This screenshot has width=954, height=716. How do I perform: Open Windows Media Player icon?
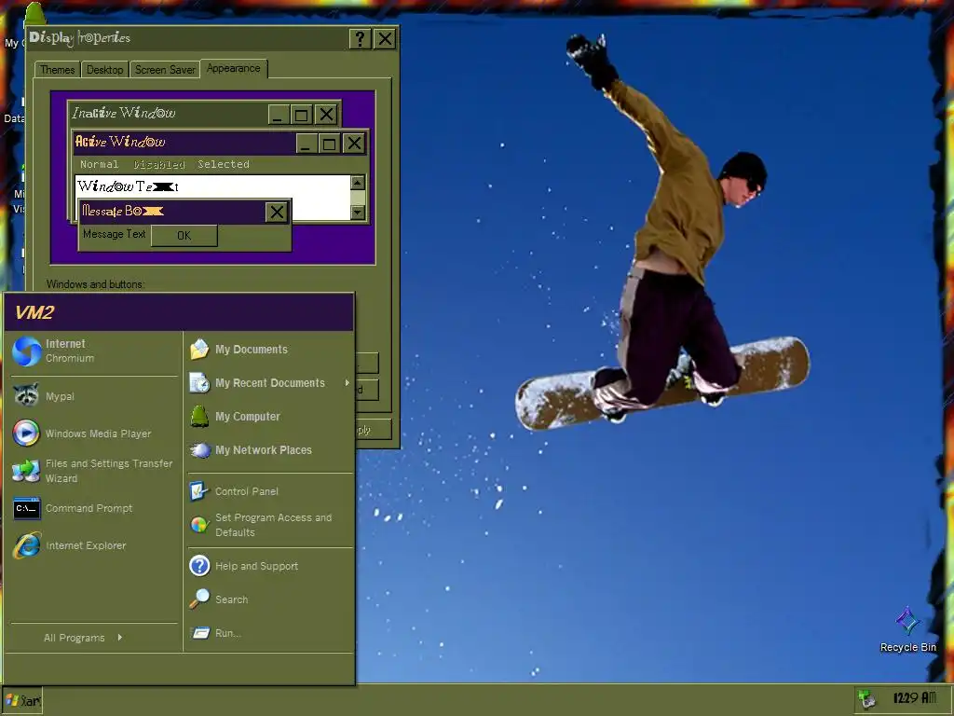(x=26, y=434)
